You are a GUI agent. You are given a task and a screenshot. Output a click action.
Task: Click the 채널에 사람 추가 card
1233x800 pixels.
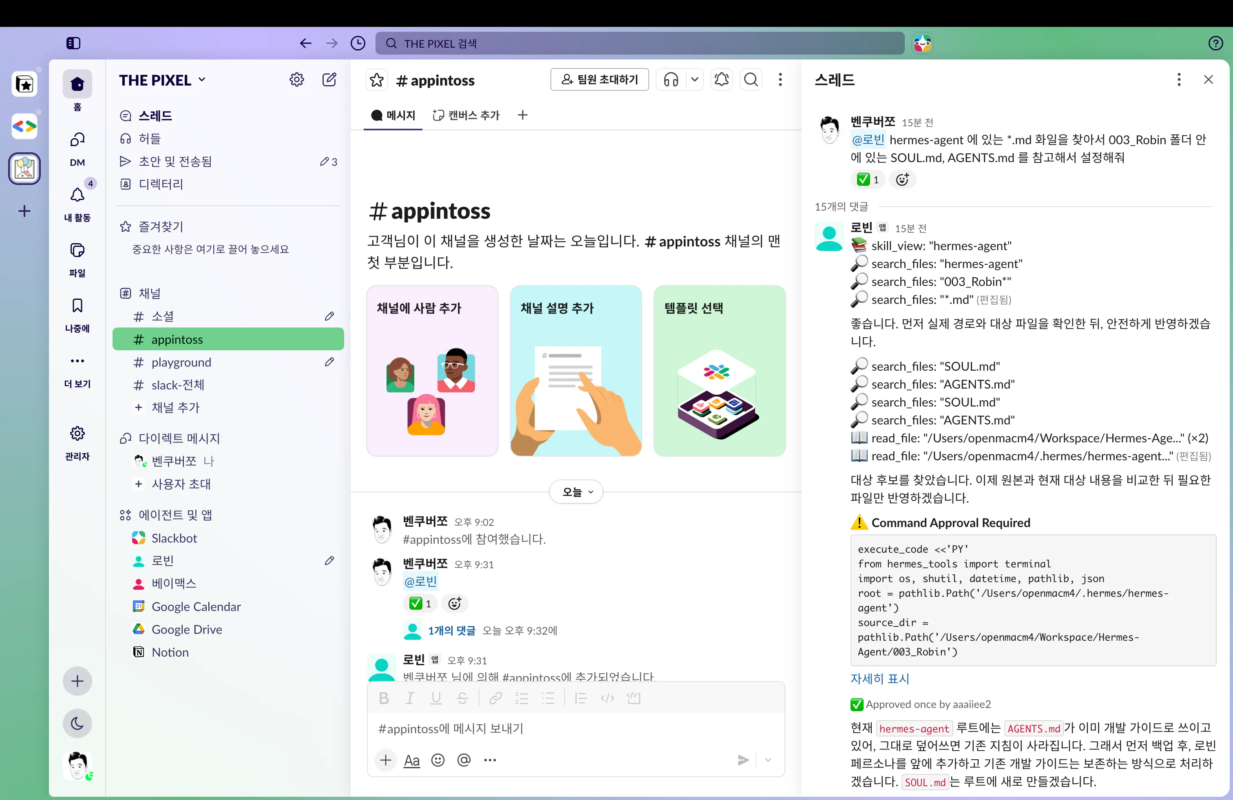tap(432, 371)
